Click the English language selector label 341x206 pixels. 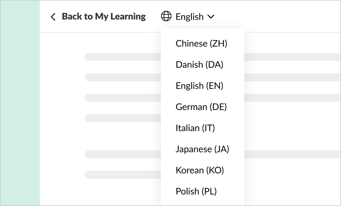(x=189, y=17)
